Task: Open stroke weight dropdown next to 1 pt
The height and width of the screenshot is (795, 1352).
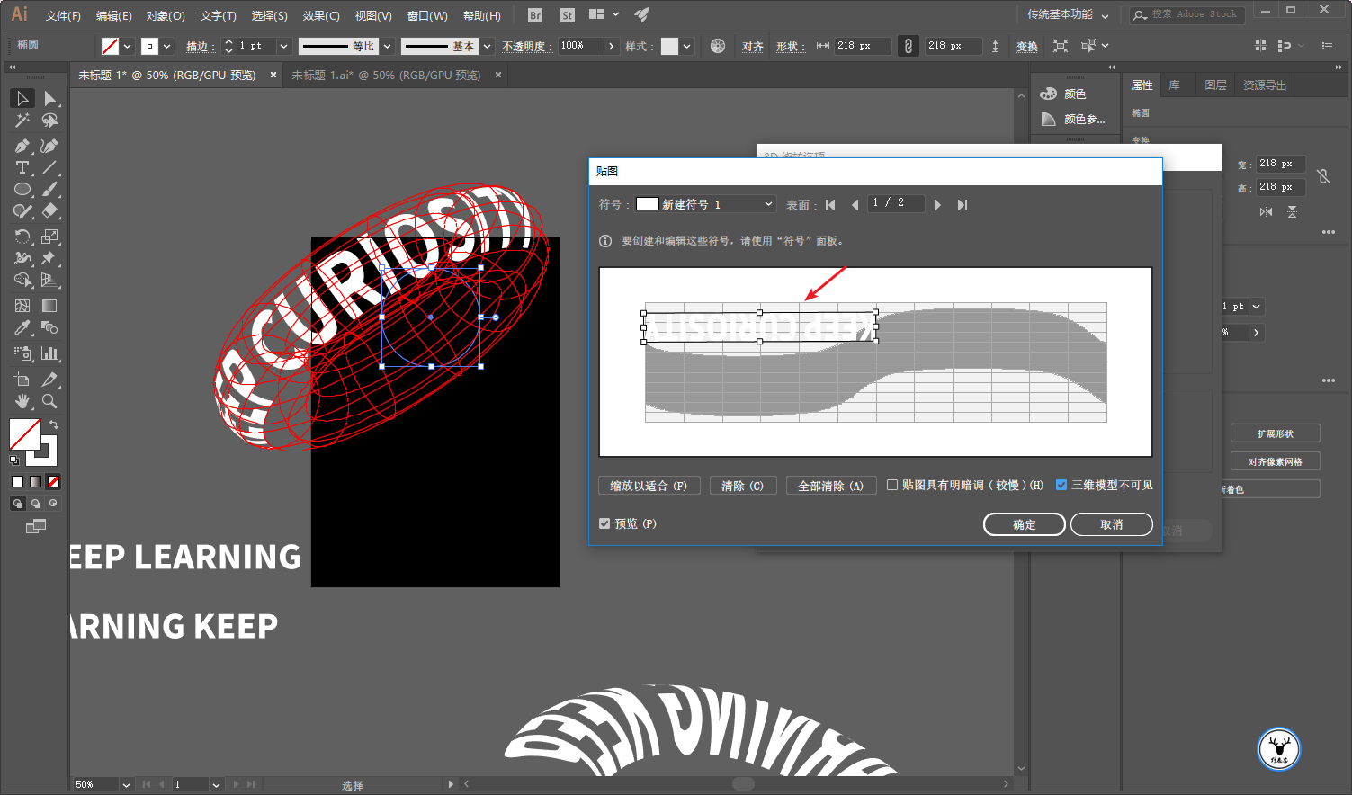Action: (x=283, y=46)
